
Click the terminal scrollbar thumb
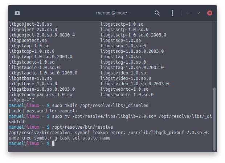click(x=214, y=119)
